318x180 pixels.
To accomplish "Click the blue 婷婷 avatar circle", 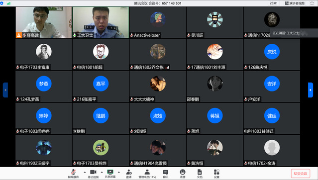I will click(x=44, y=115).
